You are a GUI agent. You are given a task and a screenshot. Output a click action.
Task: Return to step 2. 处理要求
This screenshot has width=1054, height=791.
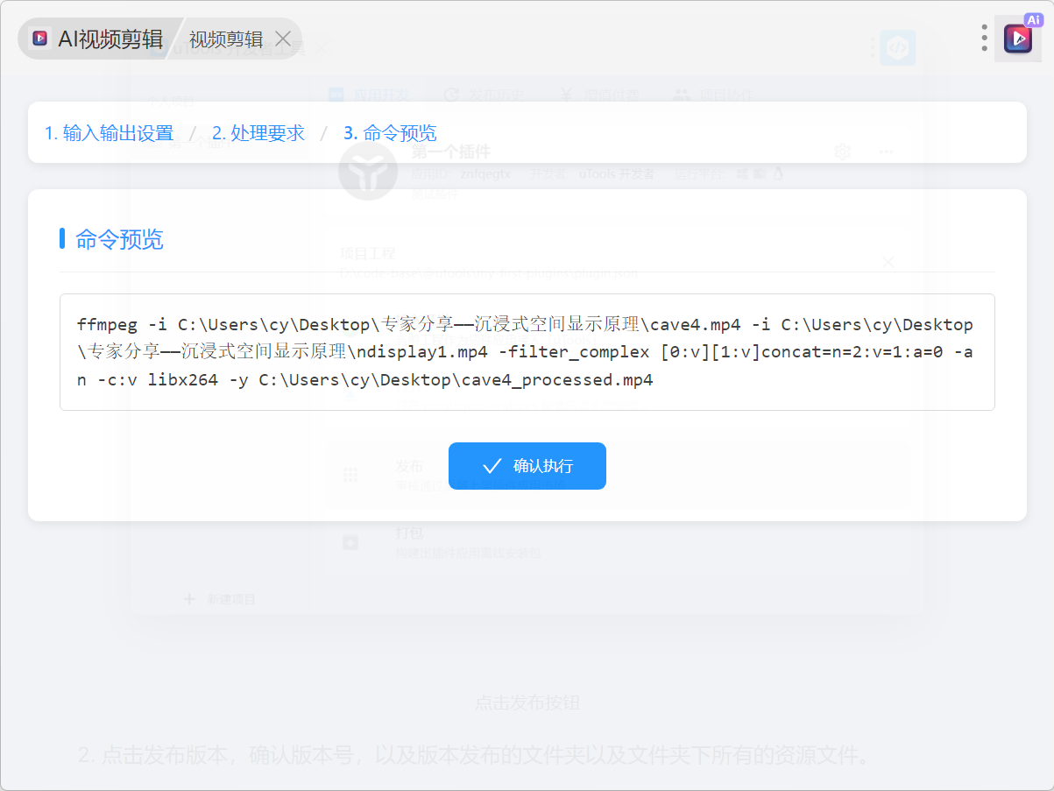click(x=258, y=133)
